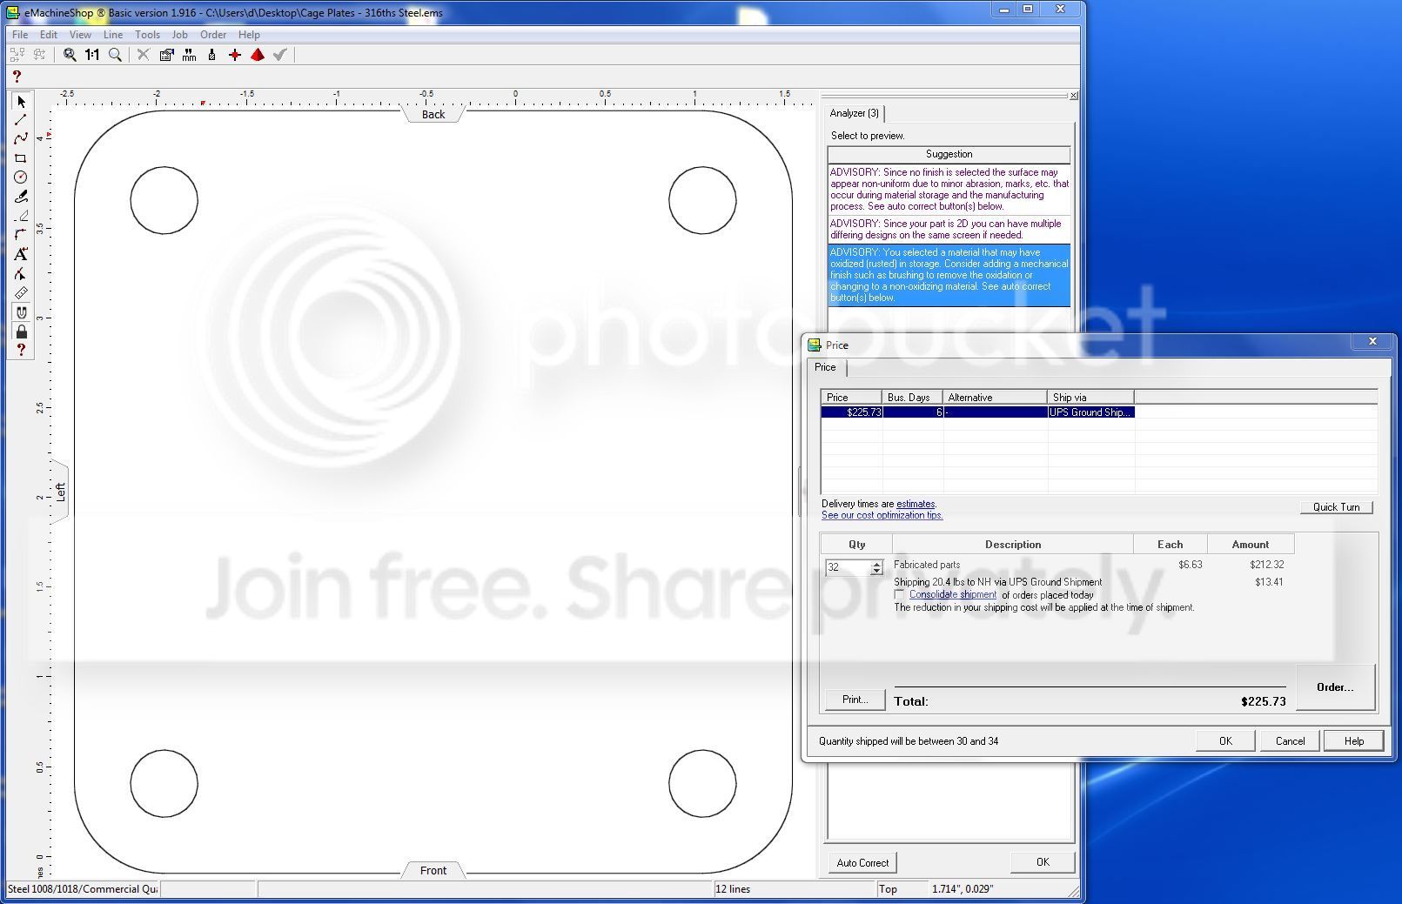The width and height of the screenshot is (1402, 904).
Task: Pick the Rectangle tool
Action: tap(21, 158)
